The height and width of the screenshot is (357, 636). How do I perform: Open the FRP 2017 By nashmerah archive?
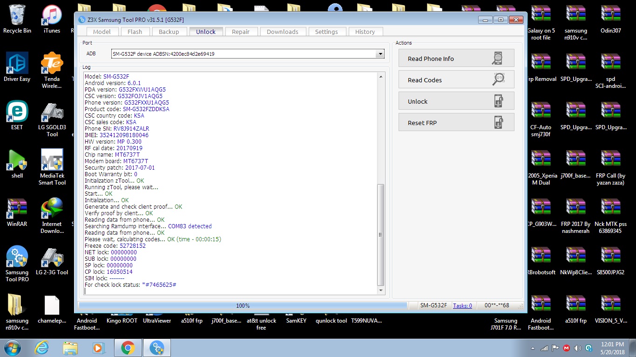tap(575, 216)
